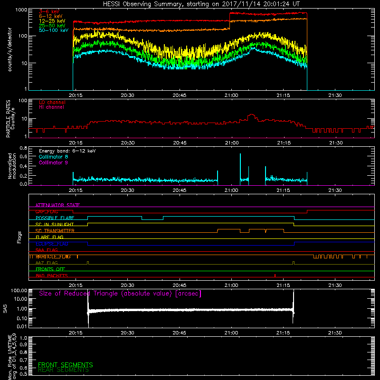This screenshot has width=380, height=380.
Task: Select the cyan 50-100 keV legend label
Action: click(54, 30)
